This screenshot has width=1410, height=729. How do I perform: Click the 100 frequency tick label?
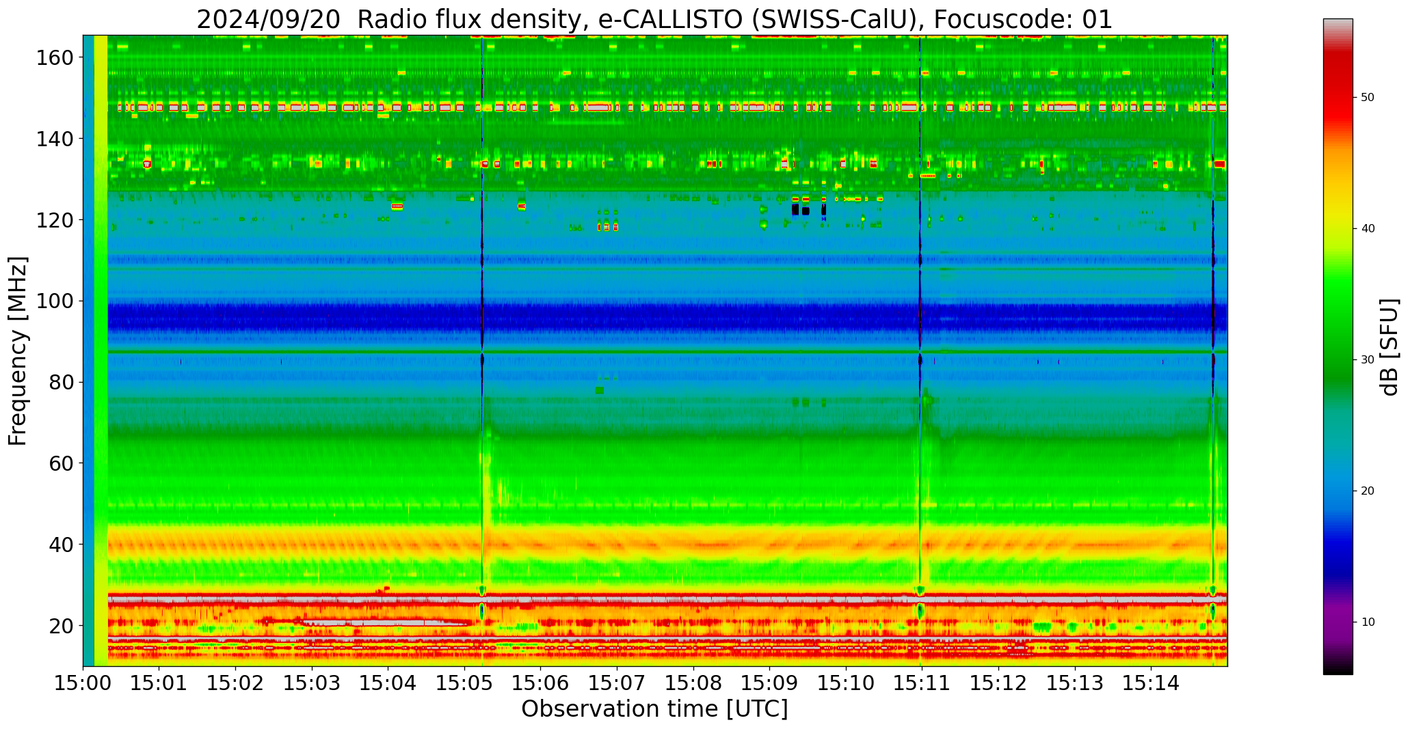tap(54, 301)
